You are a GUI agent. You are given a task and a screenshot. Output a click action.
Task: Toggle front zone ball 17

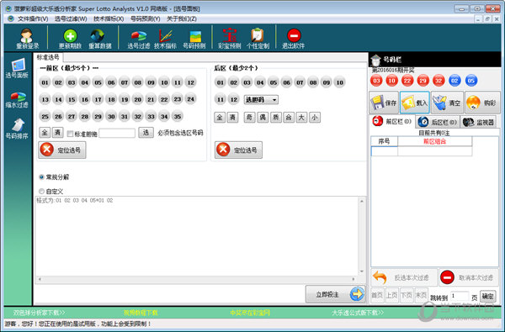pyautogui.click(x=98, y=99)
